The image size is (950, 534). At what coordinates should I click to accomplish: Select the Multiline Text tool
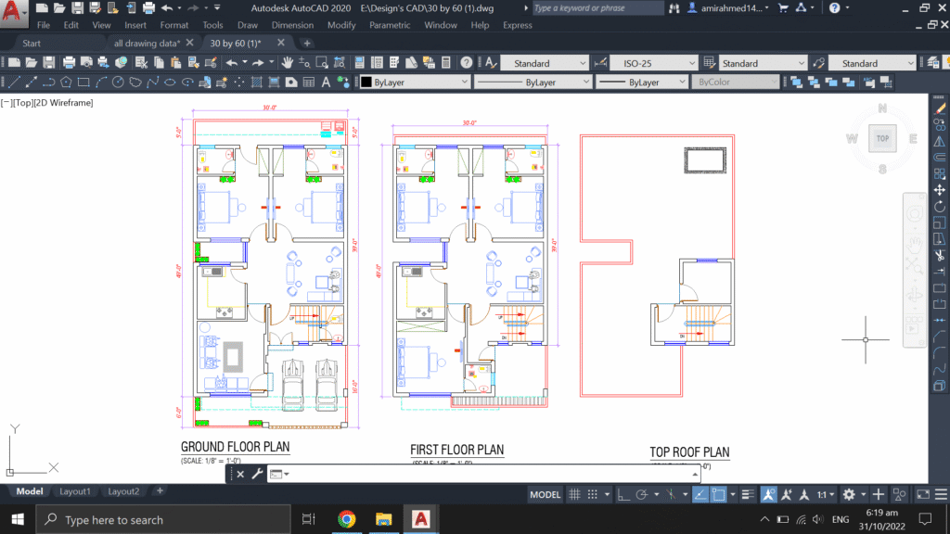click(x=326, y=83)
